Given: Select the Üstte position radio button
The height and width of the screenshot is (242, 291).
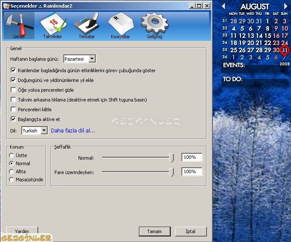Looking at the screenshot, I should click(11, 155).
